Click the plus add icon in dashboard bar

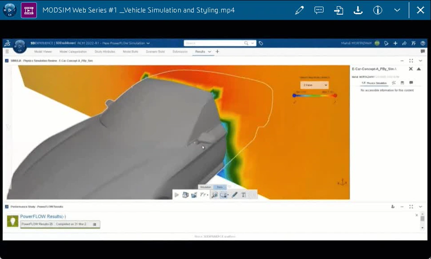coord(395,43)
